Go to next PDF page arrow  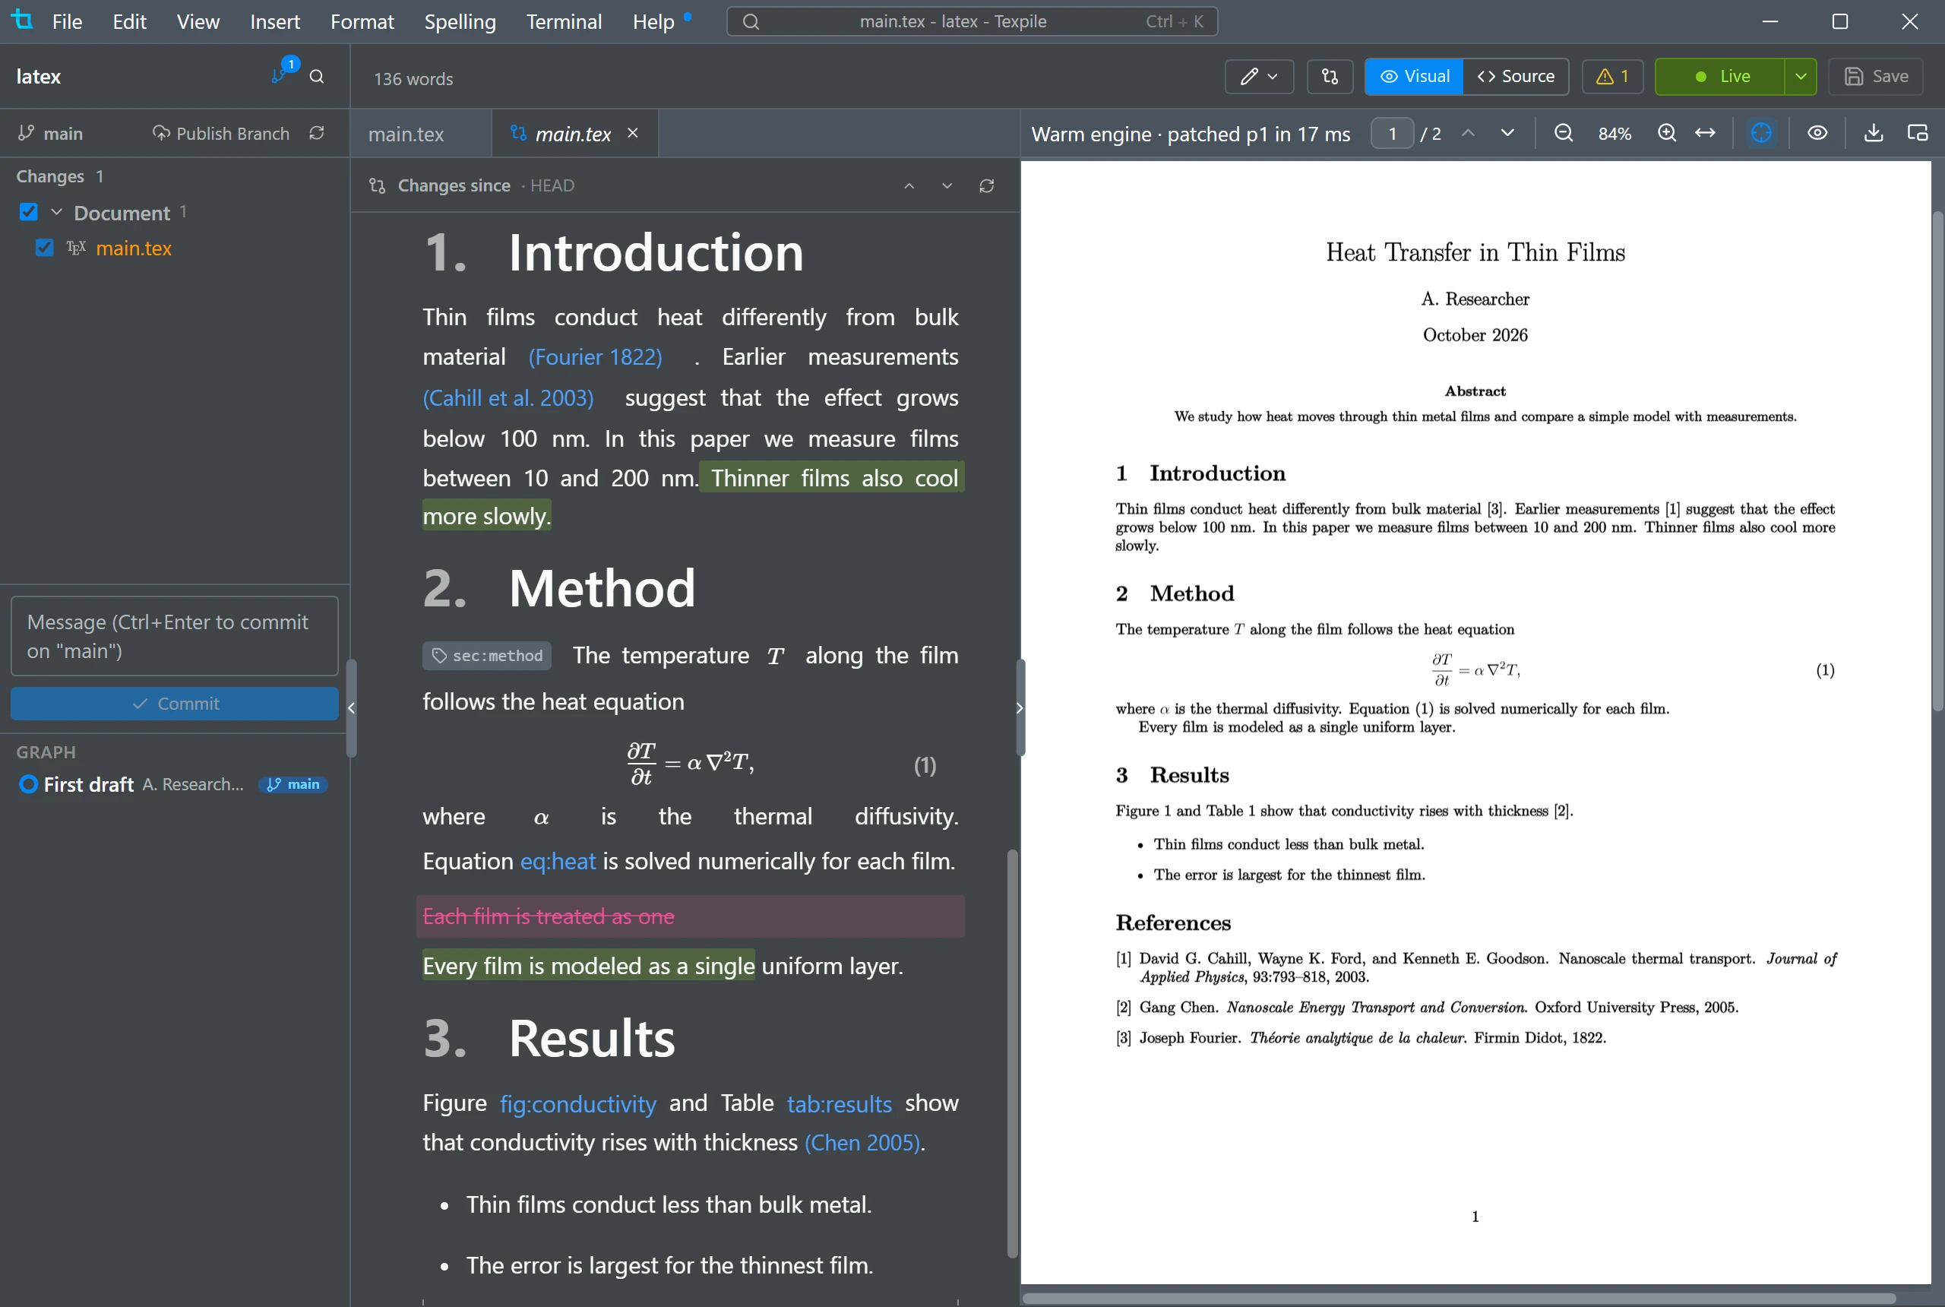[1507, 134]
